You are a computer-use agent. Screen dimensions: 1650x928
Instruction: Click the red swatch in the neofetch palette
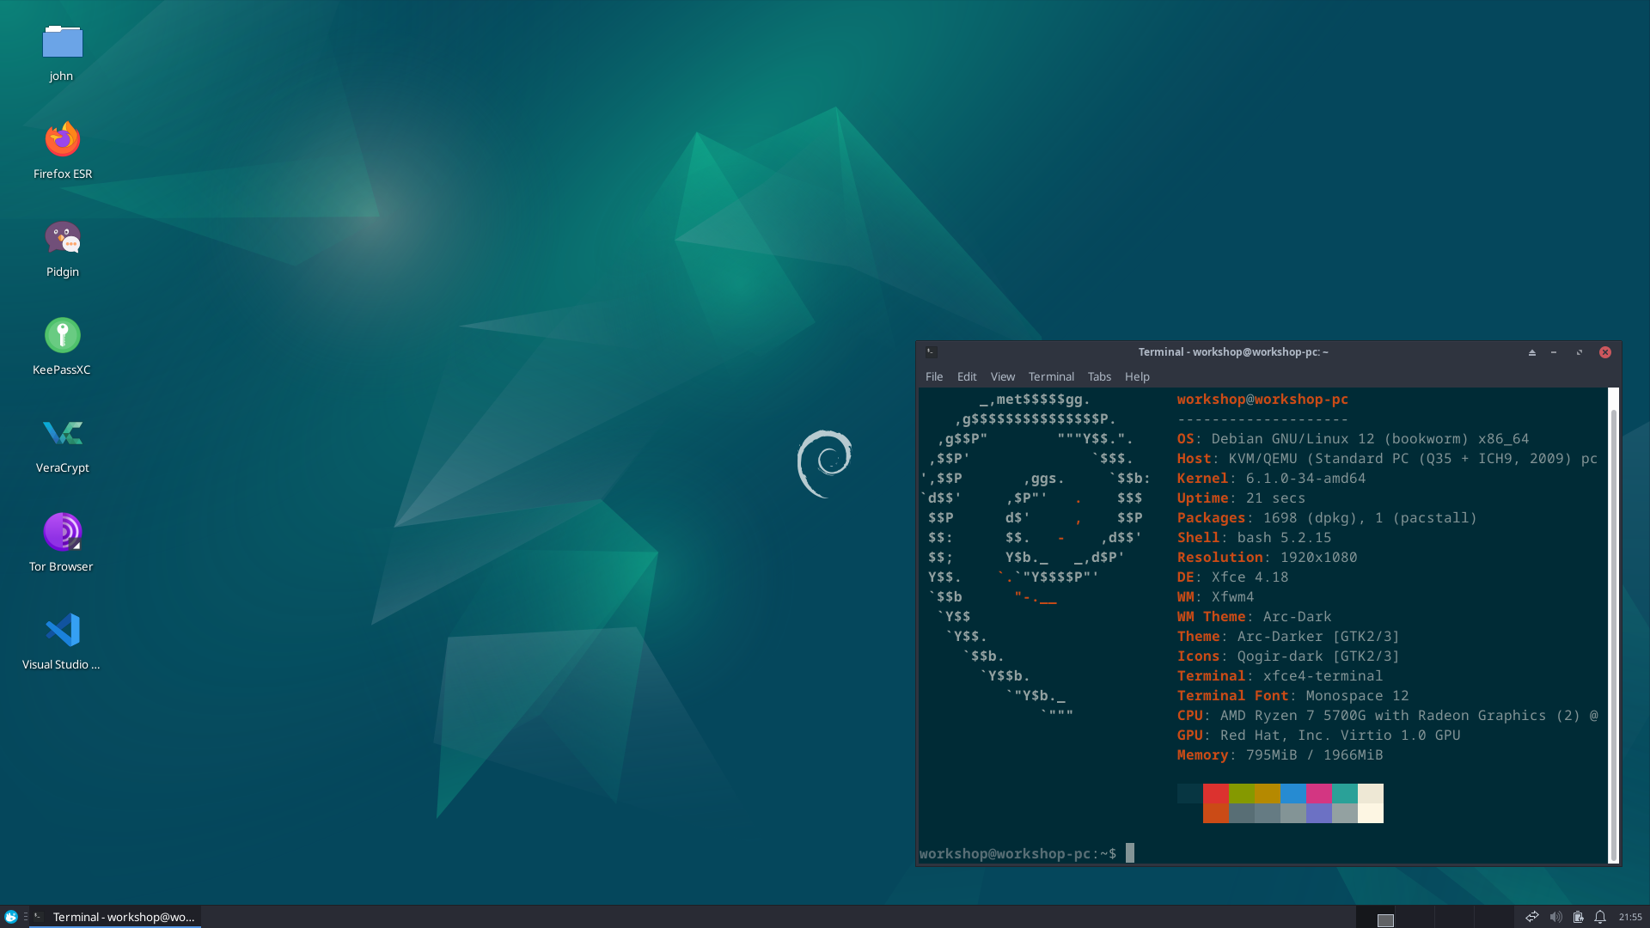1216,791
